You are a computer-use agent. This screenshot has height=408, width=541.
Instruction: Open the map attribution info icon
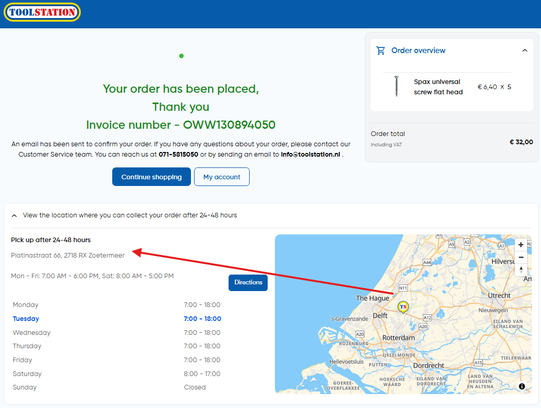pos(522,386)
